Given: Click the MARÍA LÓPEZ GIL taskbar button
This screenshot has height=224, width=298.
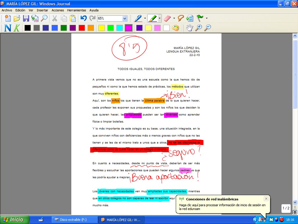Looking at the screenshot, I should point(121,220).
